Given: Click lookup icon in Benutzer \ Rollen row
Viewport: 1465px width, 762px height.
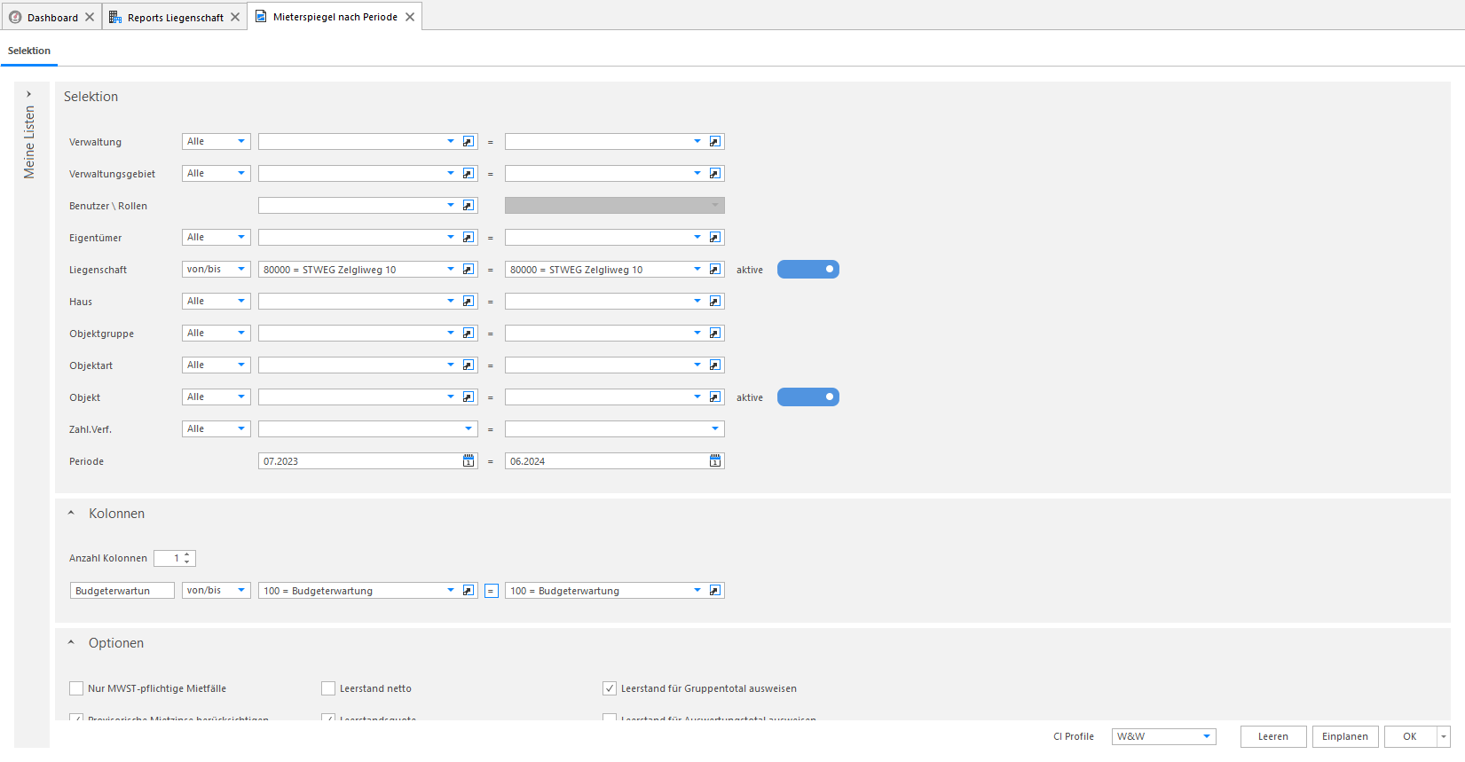Looking at the screenshot, I should coord(469,206).
